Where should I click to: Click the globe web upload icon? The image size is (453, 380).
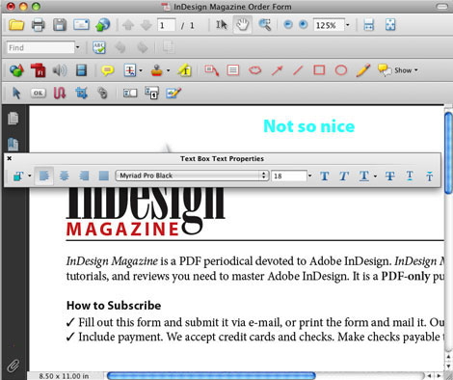tap(103, 25)
